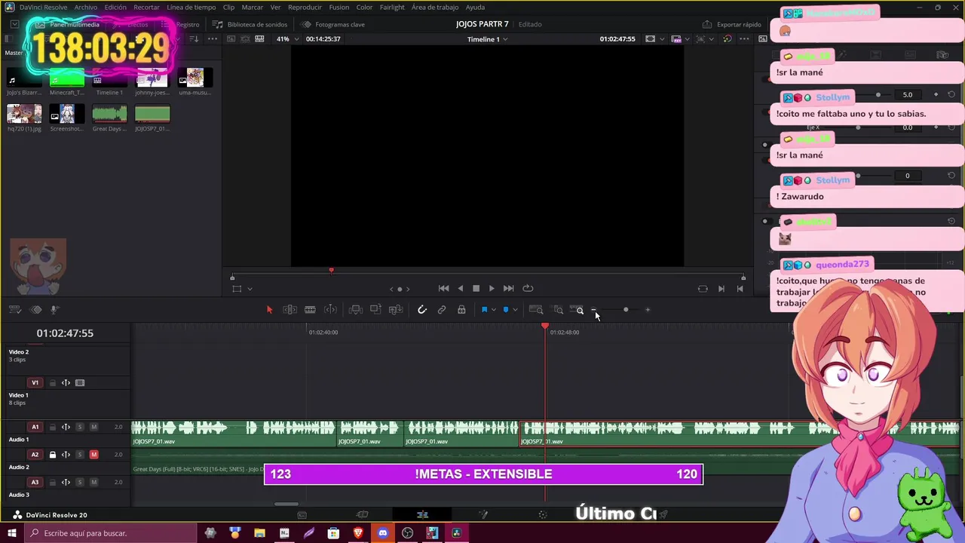Screen dimensions: 965x543
Task: Switch to the Cut page icon
Action: pos(362,514)
